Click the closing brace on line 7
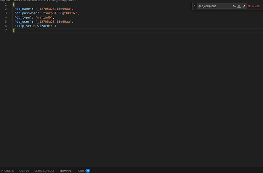This screenshot has height=173, width=263. click(13, 30)
